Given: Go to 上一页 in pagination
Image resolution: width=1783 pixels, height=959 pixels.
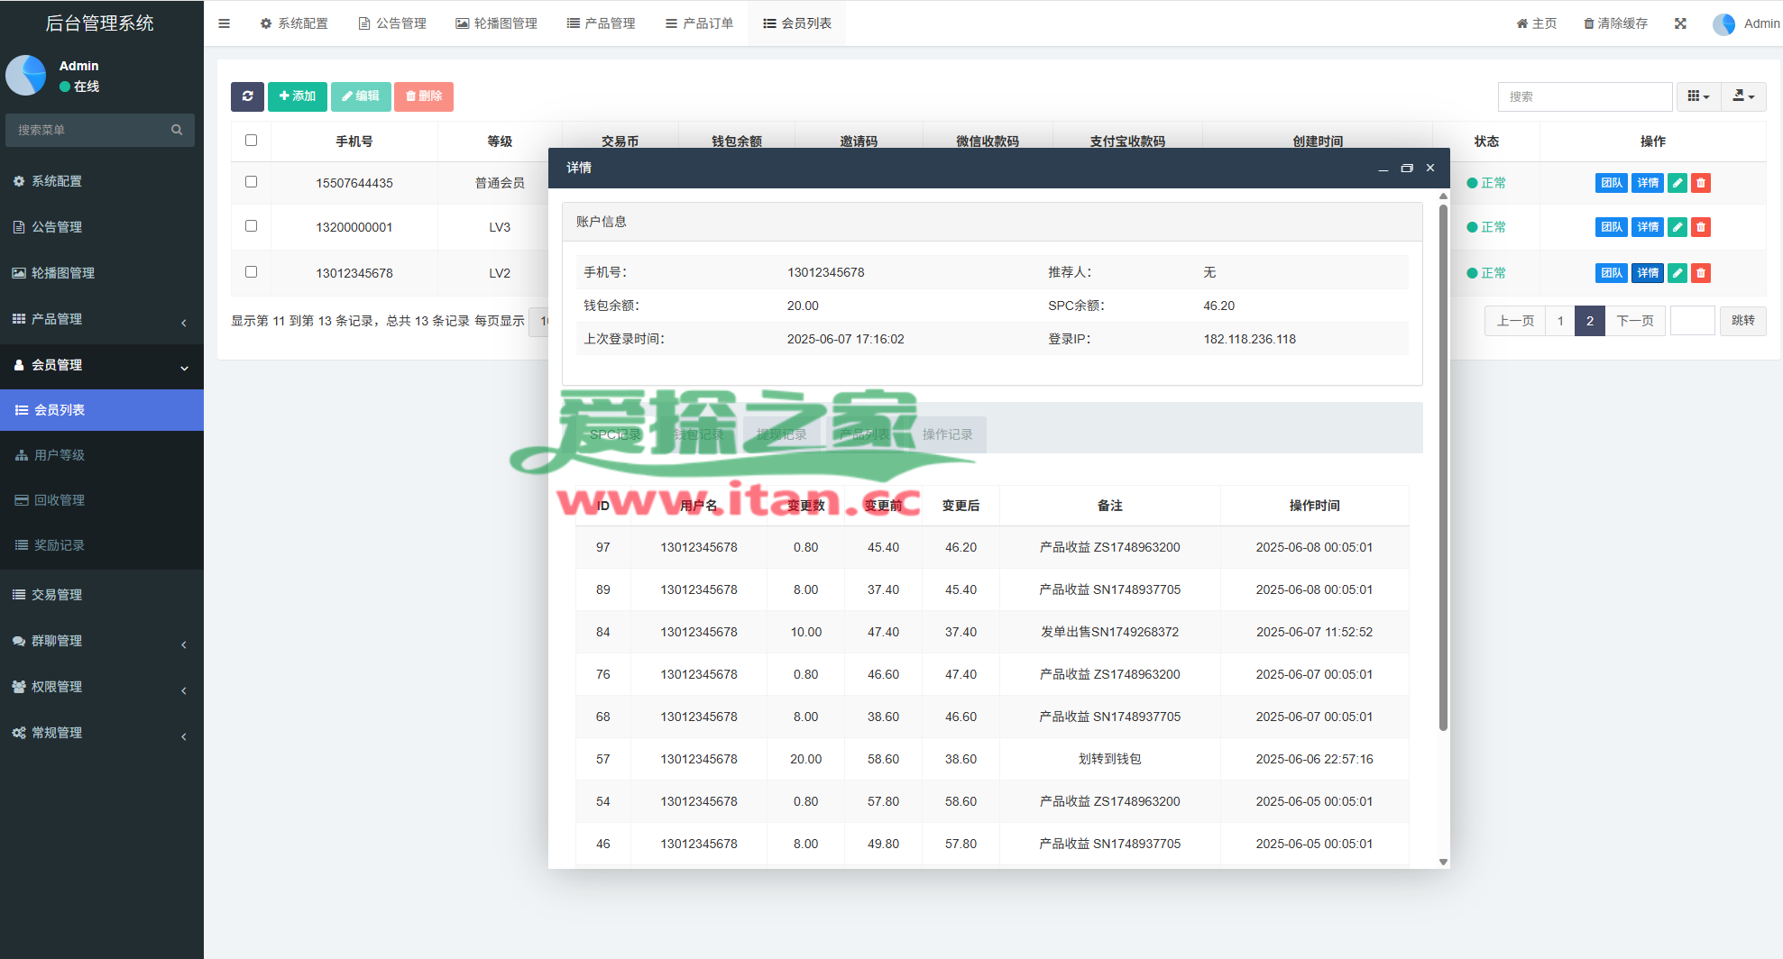Looking at the screenshot, I should pyautogui.click(x=1514, y=321).
